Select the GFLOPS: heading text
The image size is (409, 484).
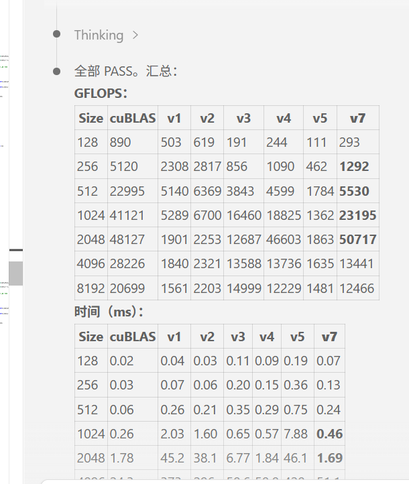click(101, 93)
